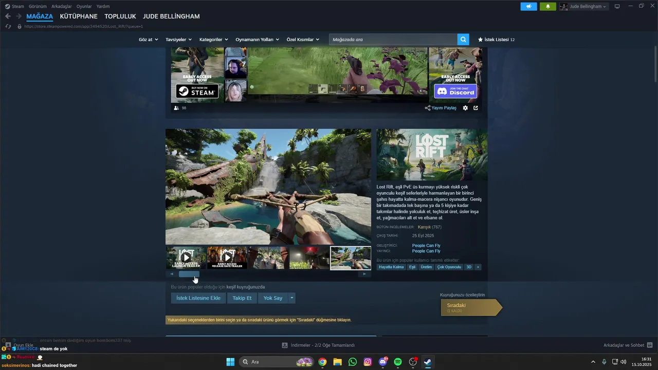
Task: Click İstek Listesine Ekle button
Action: [198, 298]
